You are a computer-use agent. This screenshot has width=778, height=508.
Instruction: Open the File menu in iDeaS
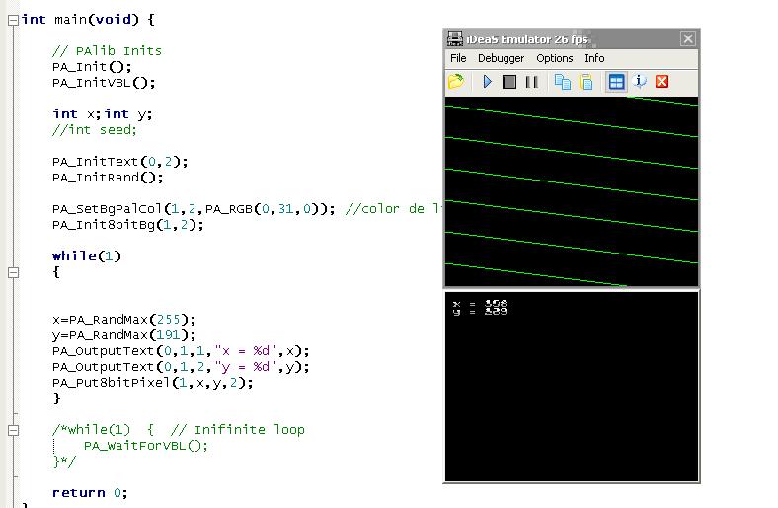pyautogui.click(x=458, y=59)
